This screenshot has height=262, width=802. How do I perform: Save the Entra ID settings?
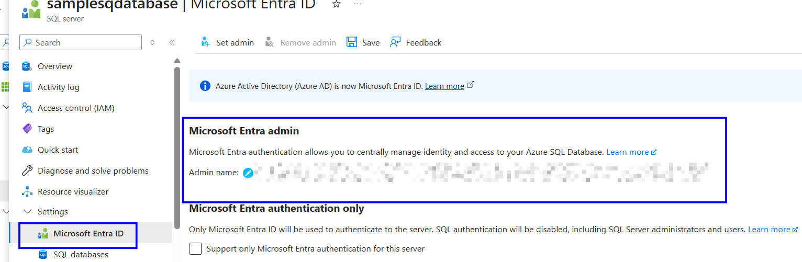[x=363, y=42]
